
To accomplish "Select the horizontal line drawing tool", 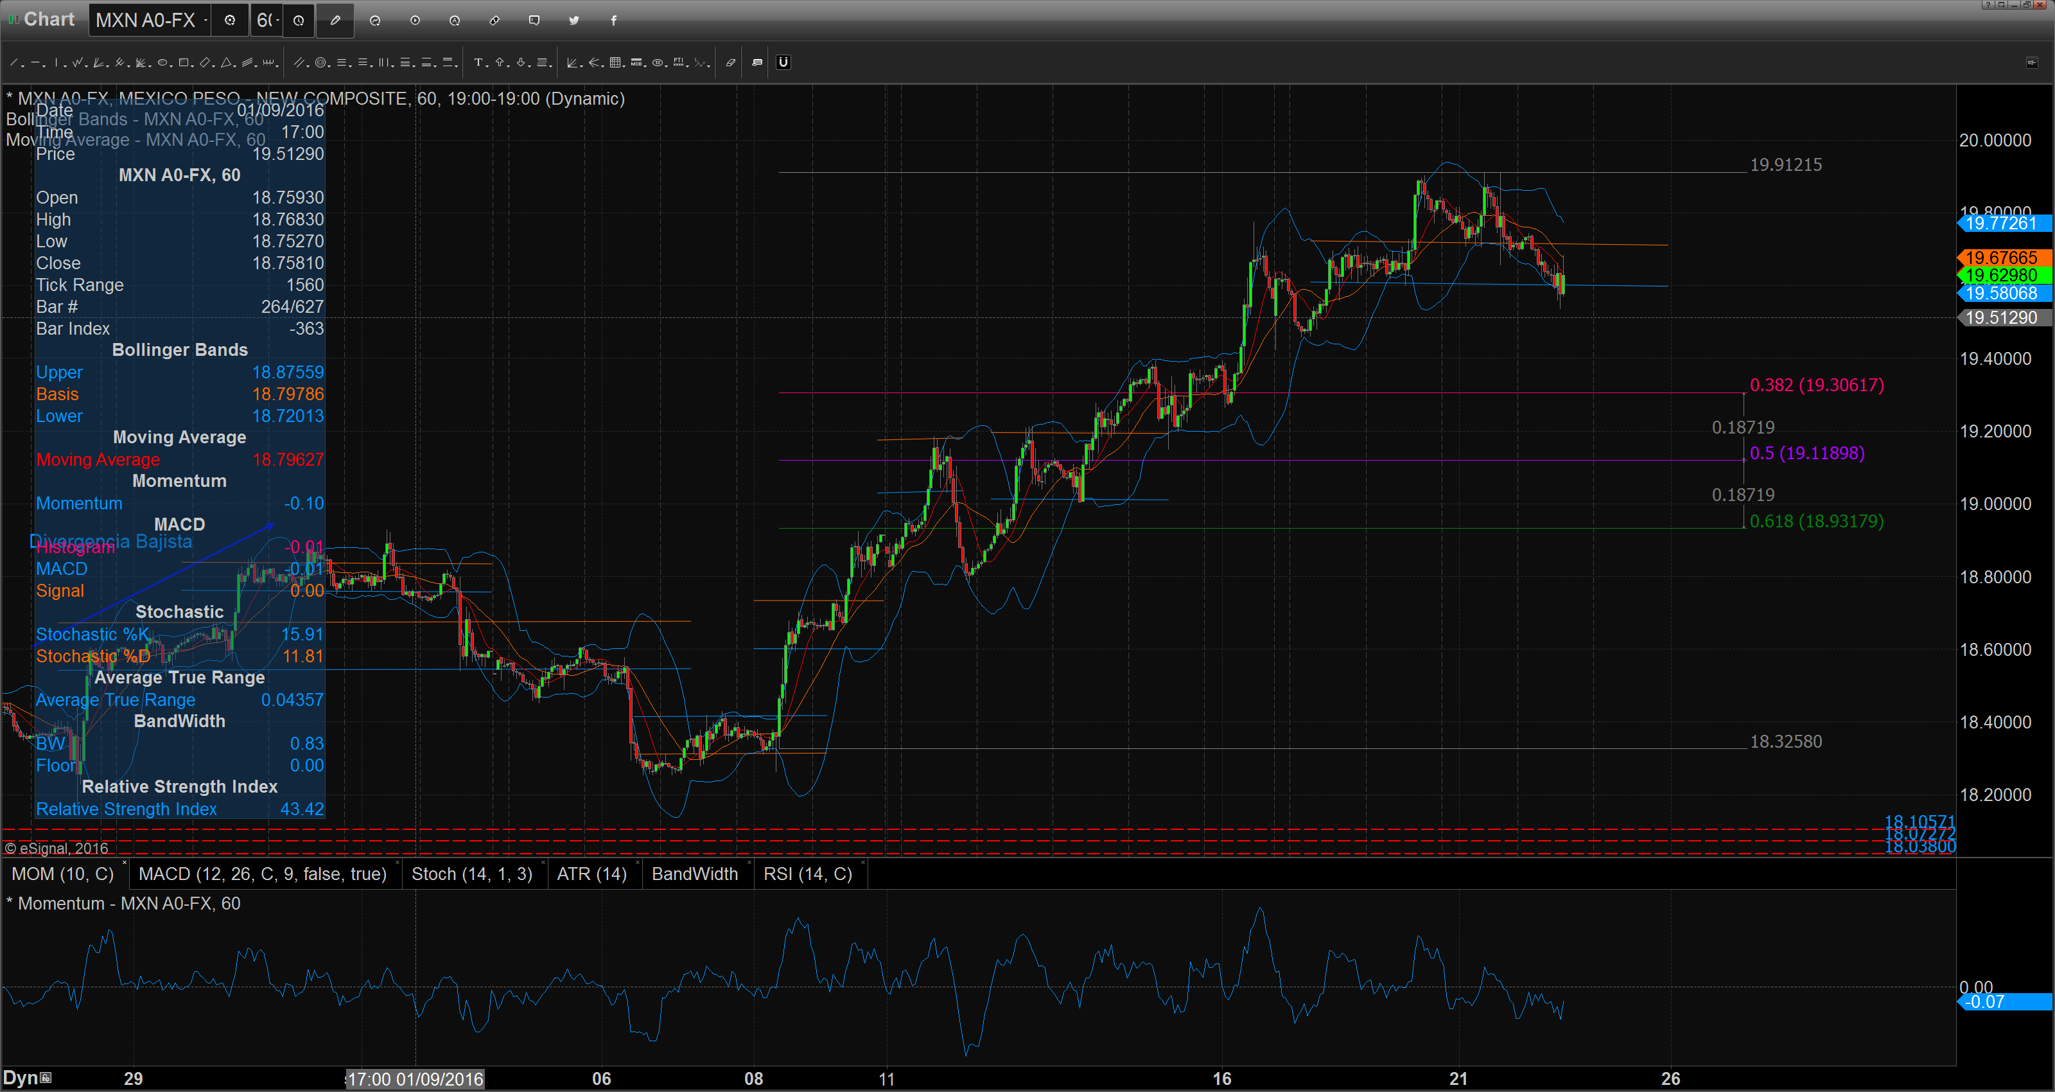I will pyautogui.click(x=35, y=62).
